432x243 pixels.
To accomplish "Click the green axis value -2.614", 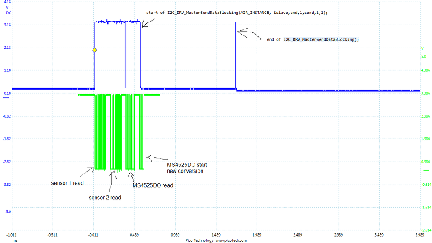I will point(426,230).
